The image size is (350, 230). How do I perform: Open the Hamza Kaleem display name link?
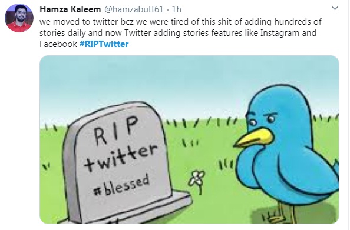(70, 9)
